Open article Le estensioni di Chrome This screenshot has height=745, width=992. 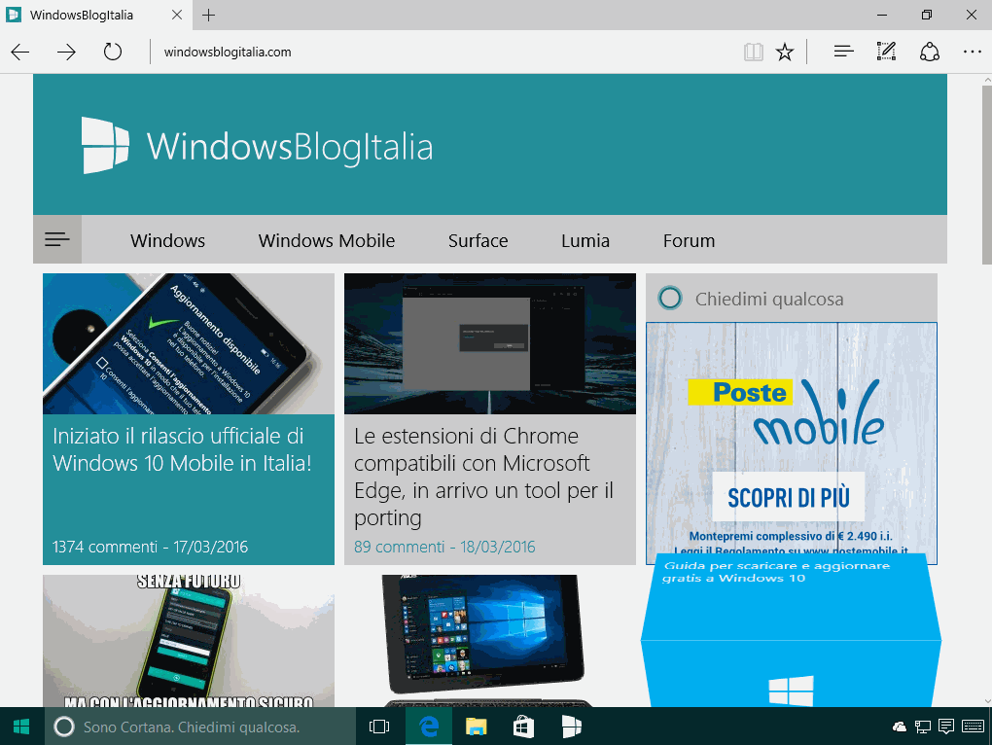pos(484,477)
